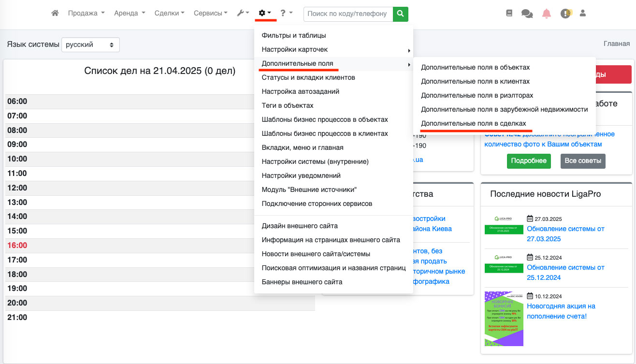Click the gear settings icon

[x=265, y=14]
